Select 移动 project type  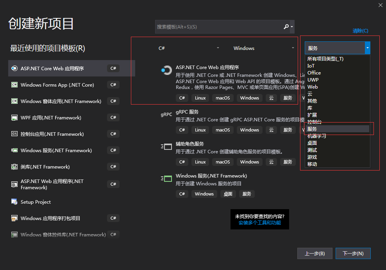tap(337, 164)
